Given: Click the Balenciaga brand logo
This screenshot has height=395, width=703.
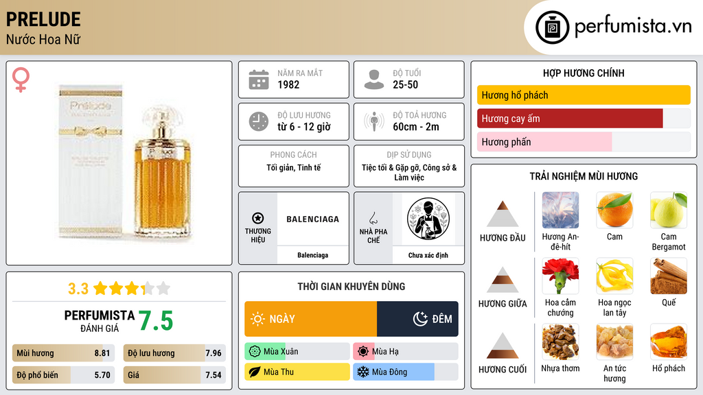Looking at the screenshot, I should point(312,219).
